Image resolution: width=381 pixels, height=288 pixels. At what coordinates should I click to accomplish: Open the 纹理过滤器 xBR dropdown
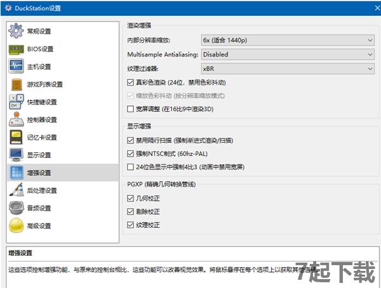(x=288, y=69)
